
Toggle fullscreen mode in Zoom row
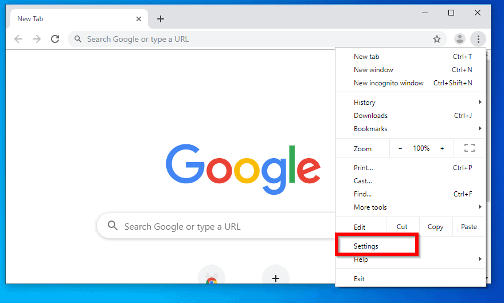[x=470, y=148]
